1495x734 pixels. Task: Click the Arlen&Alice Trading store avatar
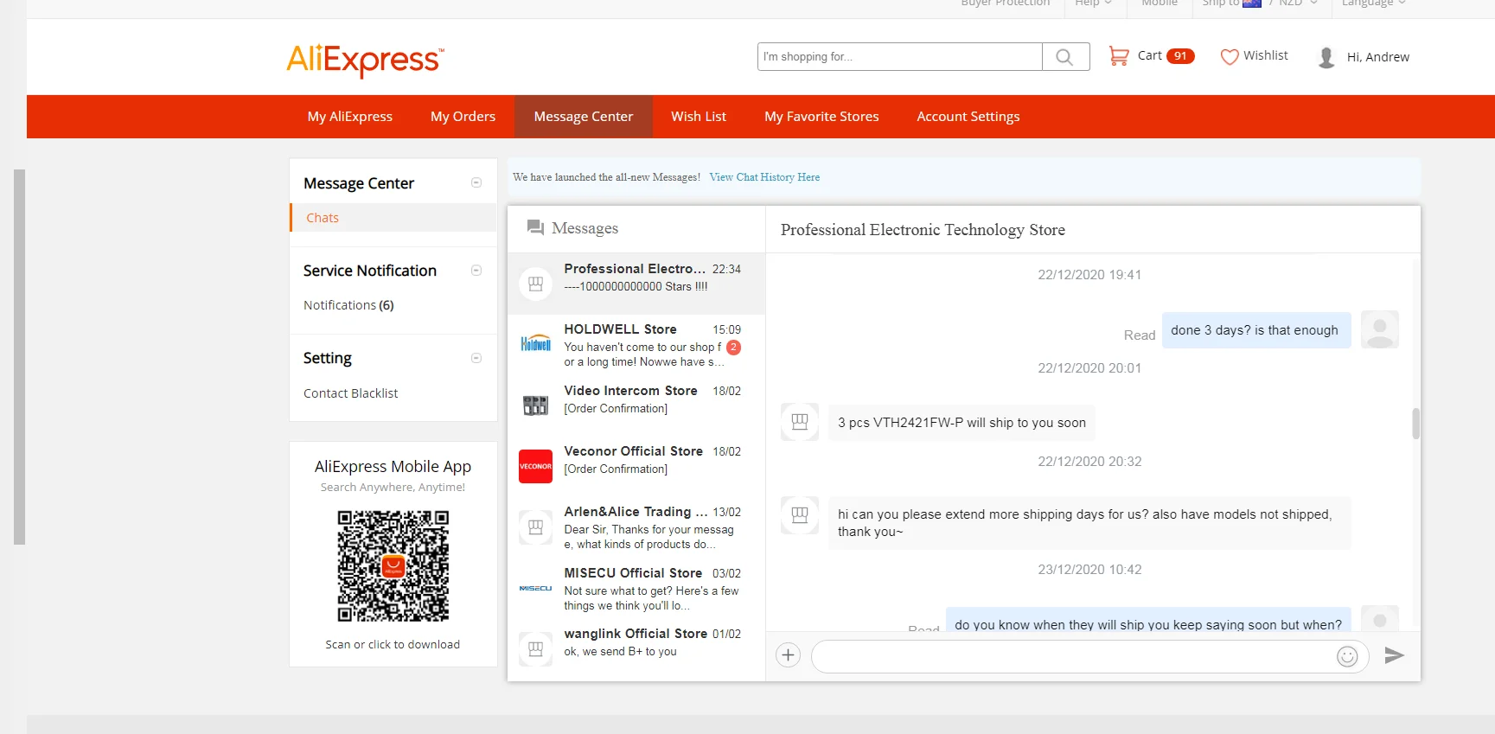pyautogui.click(x=536, y=527)
